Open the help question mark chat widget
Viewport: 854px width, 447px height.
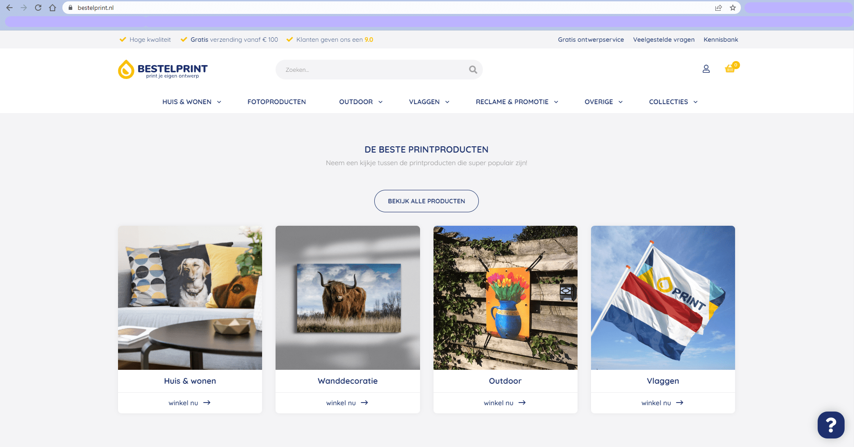(831, 425)
